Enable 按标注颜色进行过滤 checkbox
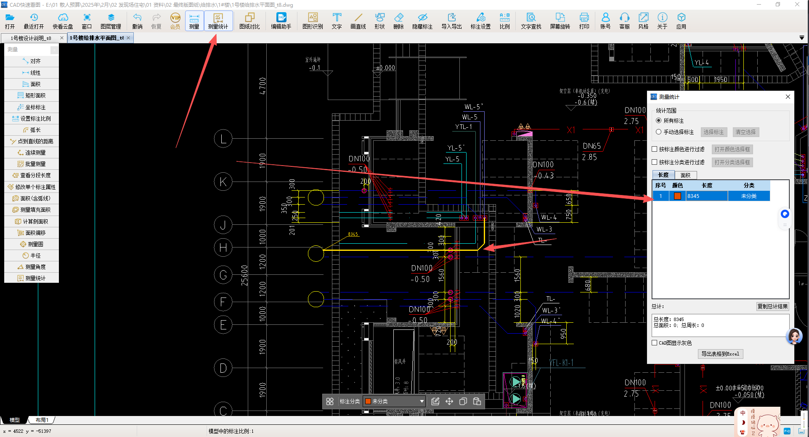The height and width of the screenshot is (437, 809). [655, 149]
